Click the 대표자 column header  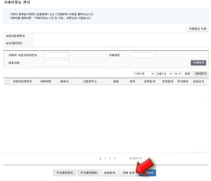64,81
